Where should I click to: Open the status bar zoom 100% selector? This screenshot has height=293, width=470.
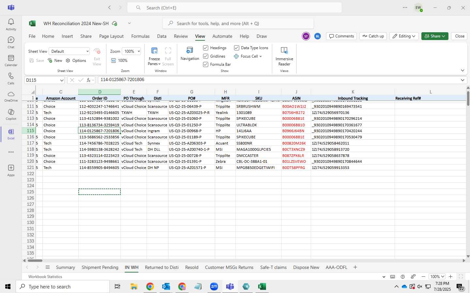(437, 276)
